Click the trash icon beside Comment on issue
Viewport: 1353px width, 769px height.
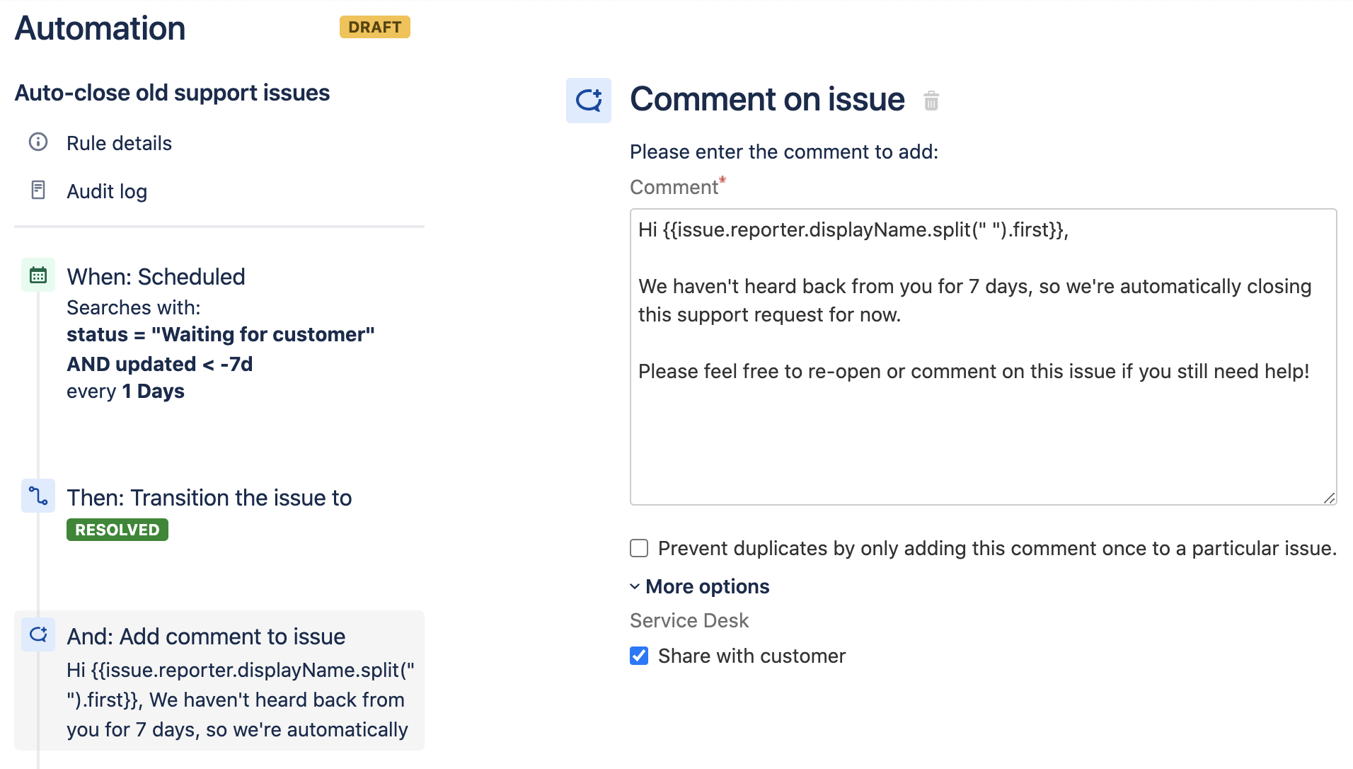(931, 101)
